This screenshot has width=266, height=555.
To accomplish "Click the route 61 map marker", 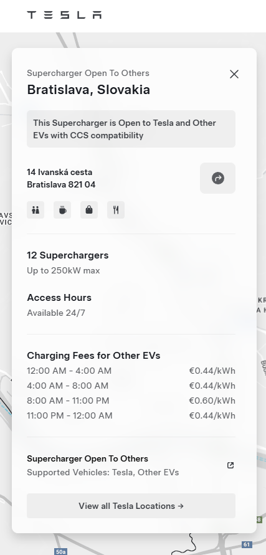I will point(247,544).
